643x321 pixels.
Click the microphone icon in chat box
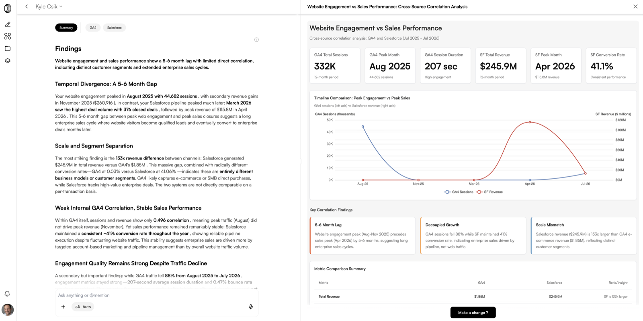[x=251, y=307]
